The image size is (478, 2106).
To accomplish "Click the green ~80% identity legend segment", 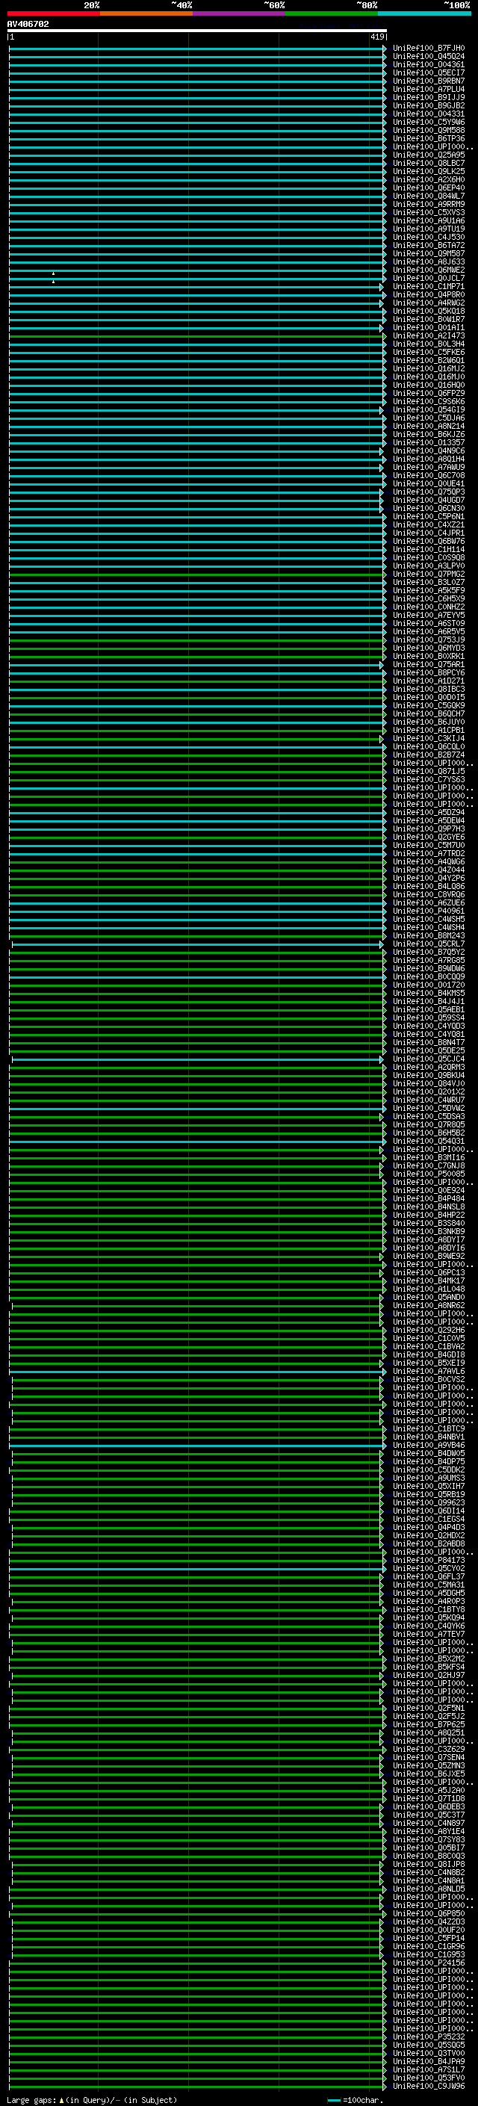I will [x=332, y=13].
